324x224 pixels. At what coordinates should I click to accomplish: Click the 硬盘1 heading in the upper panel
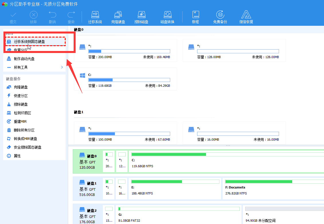click(78, 112)
